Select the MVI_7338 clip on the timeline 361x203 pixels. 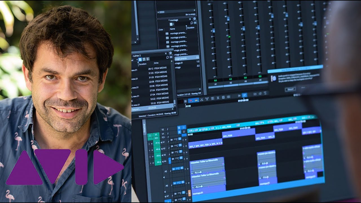point(238,134)
